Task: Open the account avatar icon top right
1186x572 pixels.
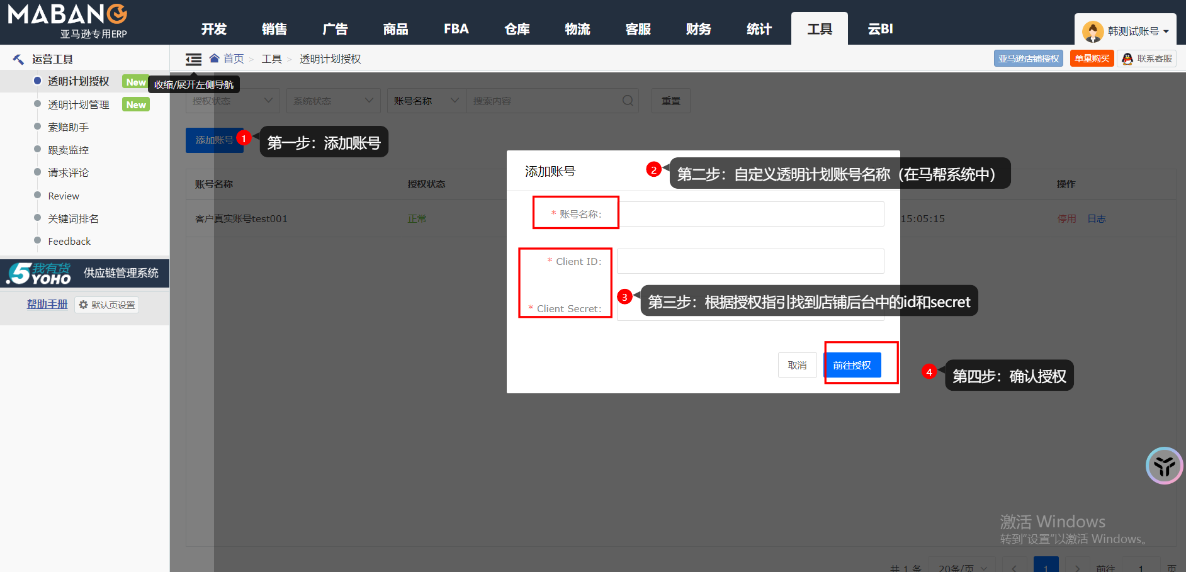Action: [x=1092, y=29]
